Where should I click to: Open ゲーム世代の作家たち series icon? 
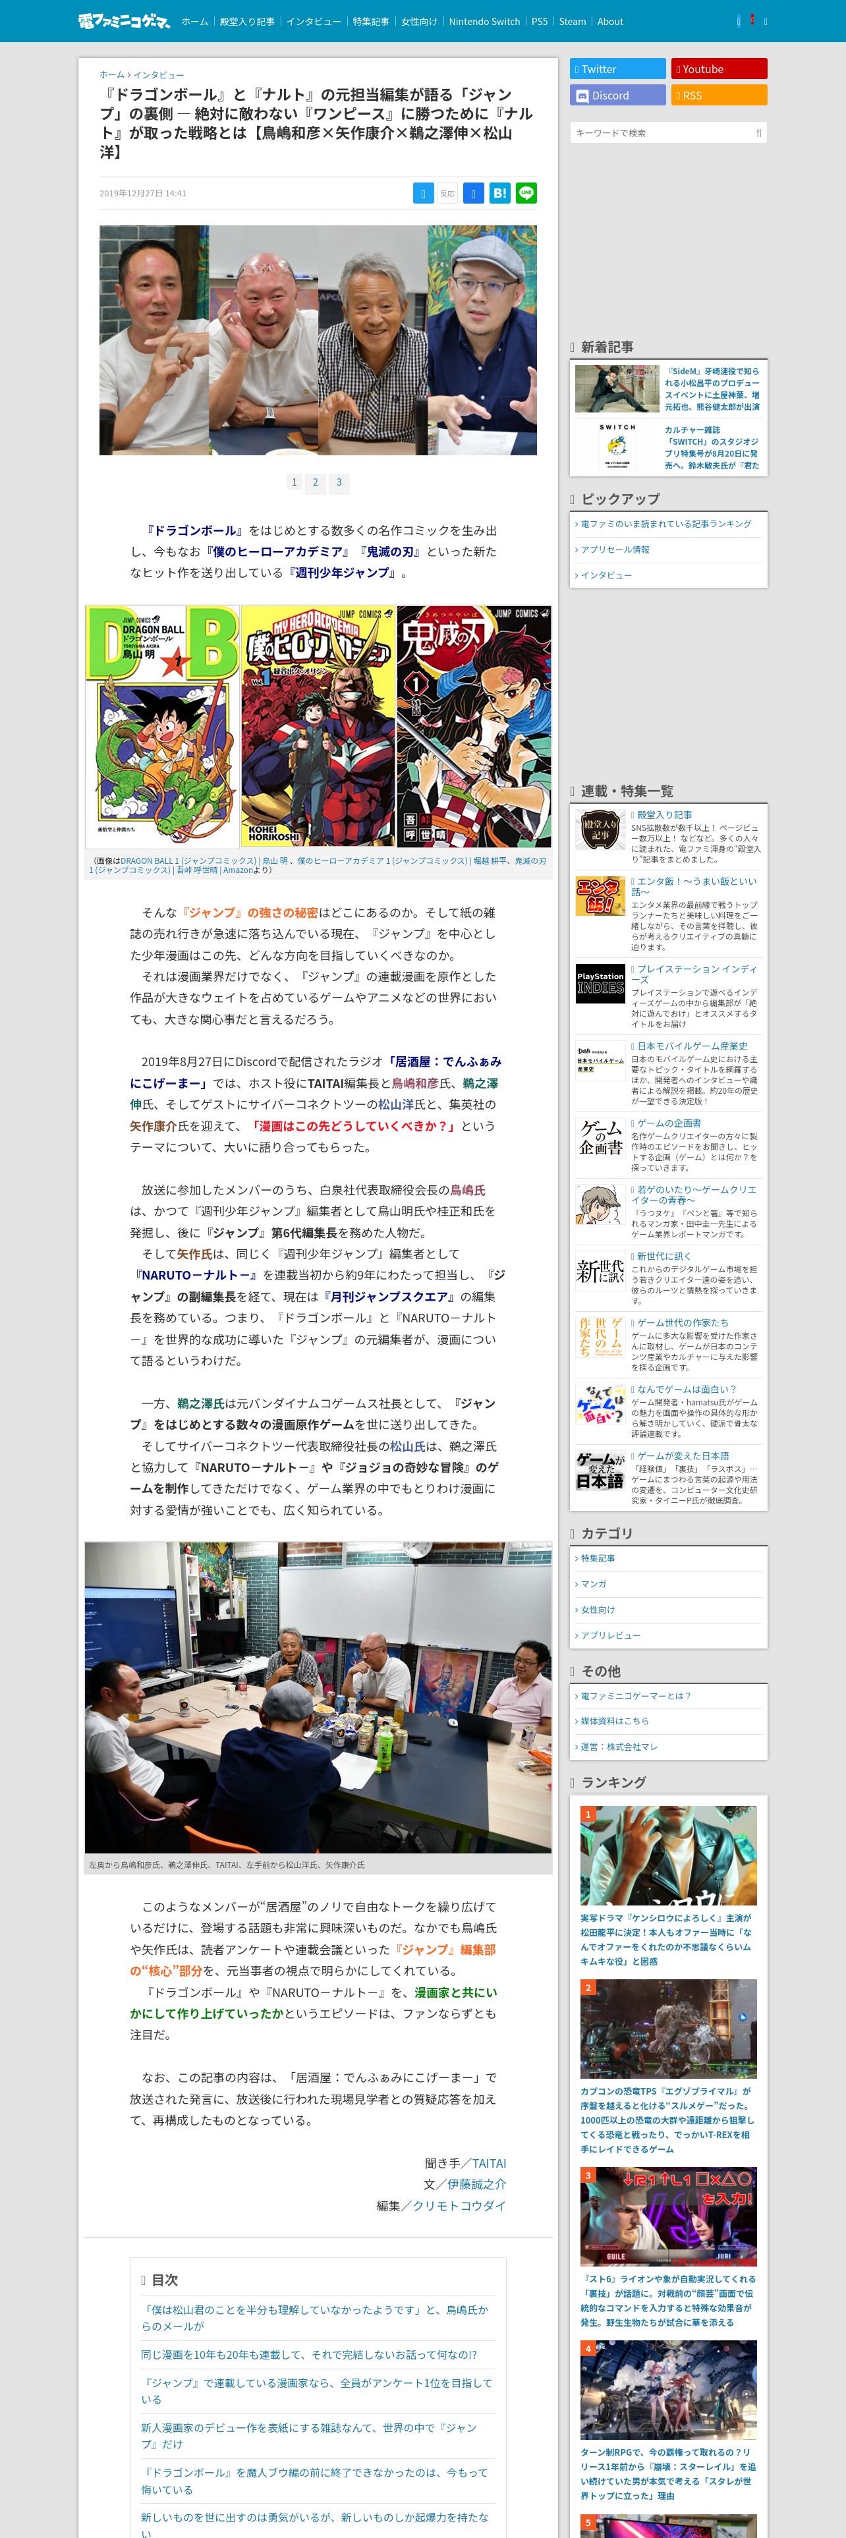[601, 1337]
